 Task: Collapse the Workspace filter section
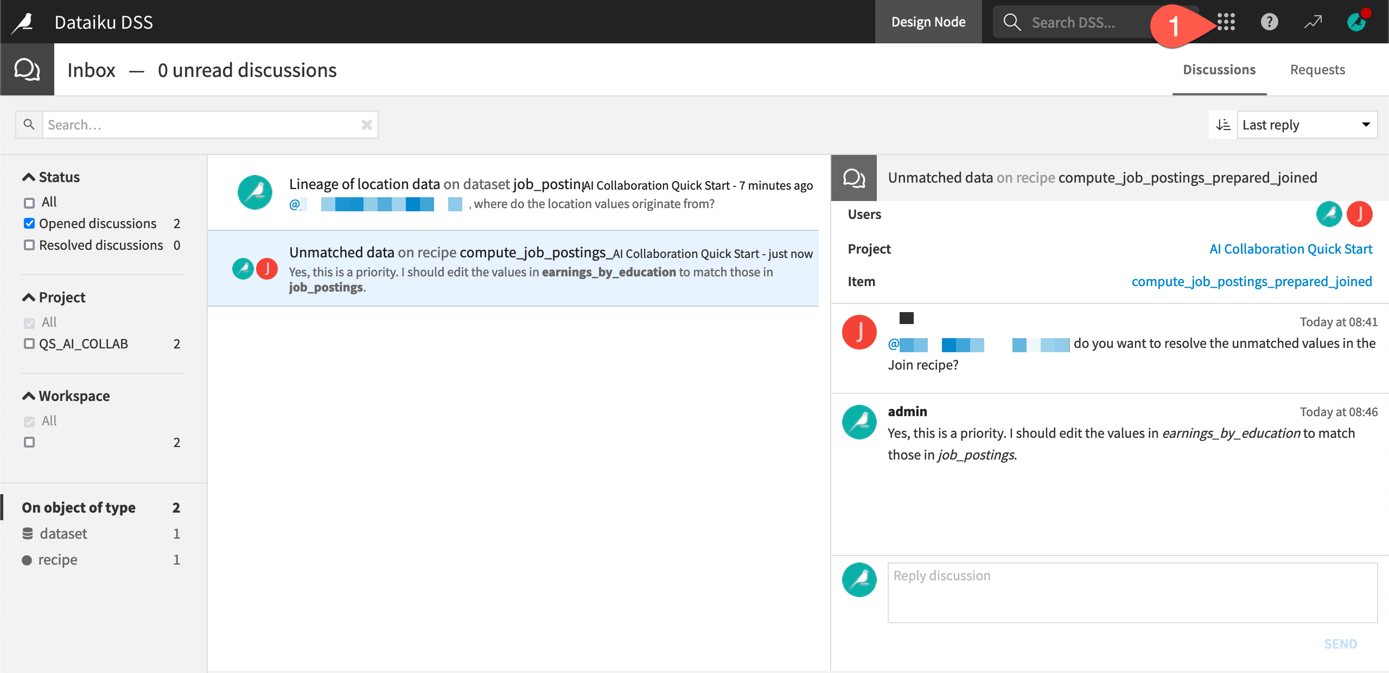coord(28,395)
